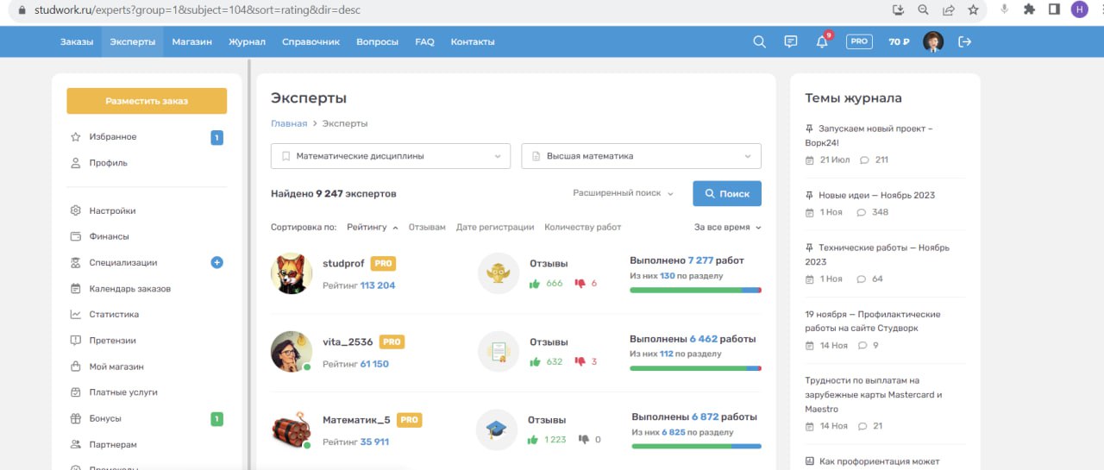Image resolution: width=1104 pixels, height=470 pixels.
Task: Open the Магазин menu item
Action: (x=191, y=41)
